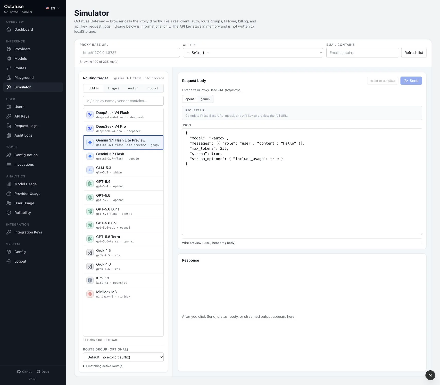Open the Docs link
440x385 pixels.
pyautogui.click(x=43, y=372)
